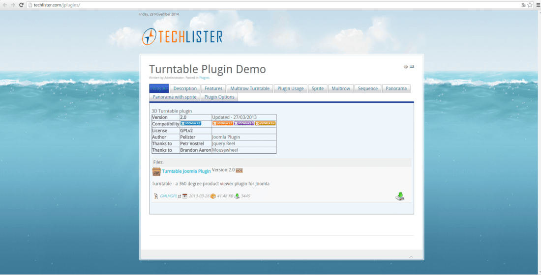This screenshot has height=275, width=541.
Task: Click the external link icon after GNU/GPL
Action: 180,196
